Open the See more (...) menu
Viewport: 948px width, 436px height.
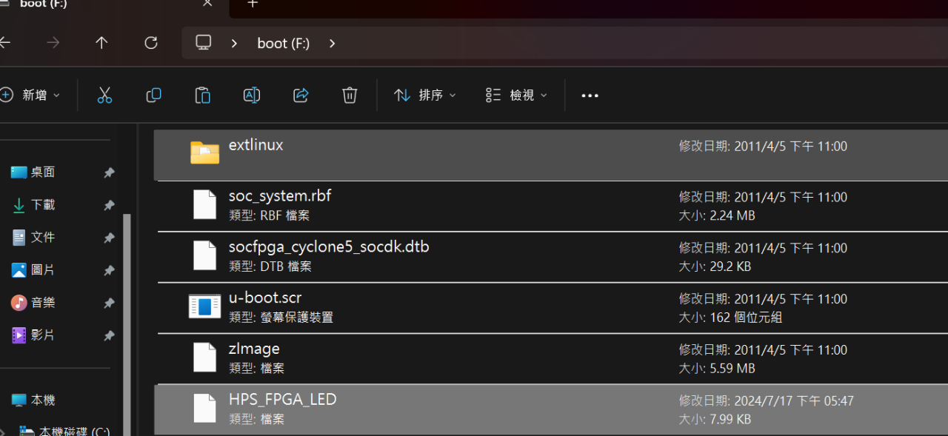tap(590, 95)
